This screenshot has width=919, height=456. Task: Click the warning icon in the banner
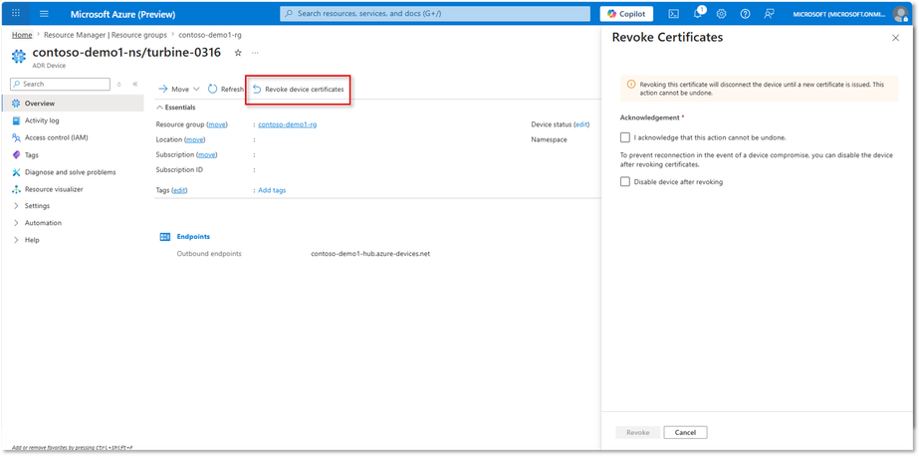point(631,85)
